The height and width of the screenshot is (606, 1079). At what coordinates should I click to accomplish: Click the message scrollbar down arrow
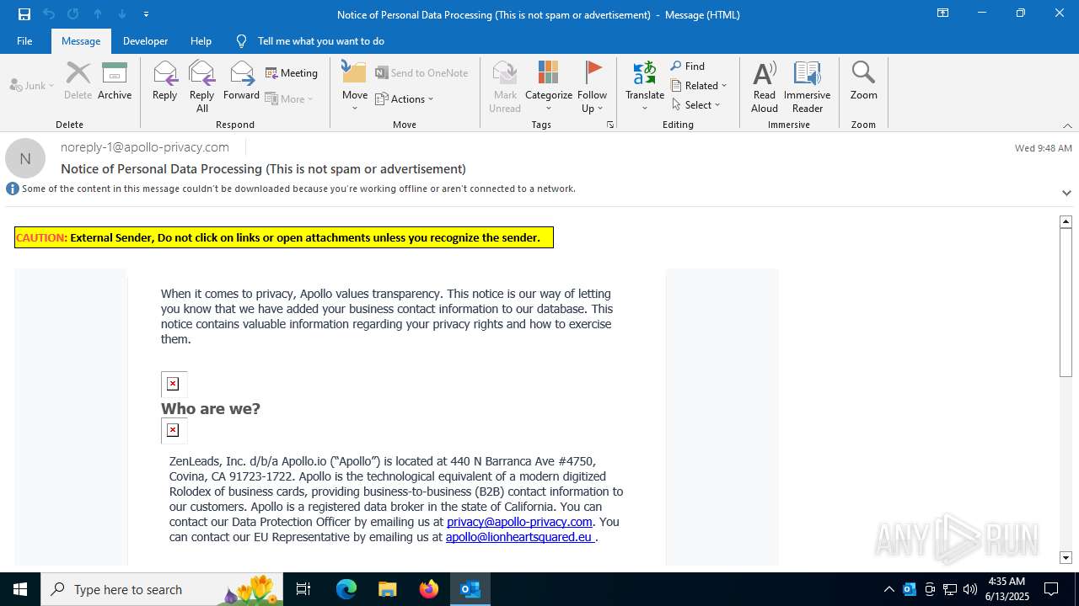pos(1066,557)
